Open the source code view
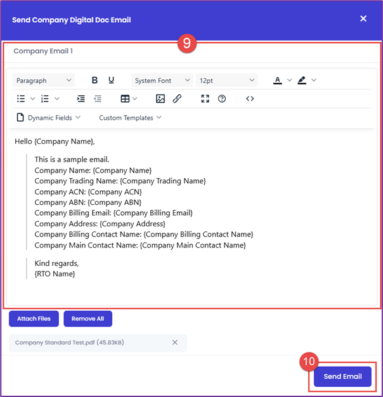This screenshot has height=397, width=383. 250,99
